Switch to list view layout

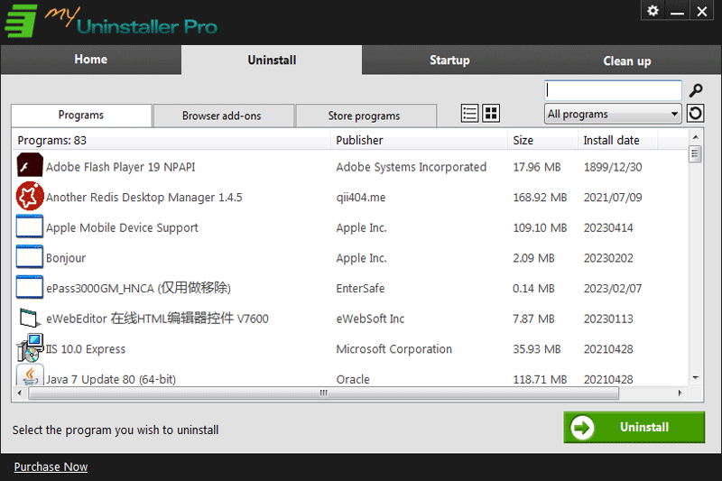(469, 113)
